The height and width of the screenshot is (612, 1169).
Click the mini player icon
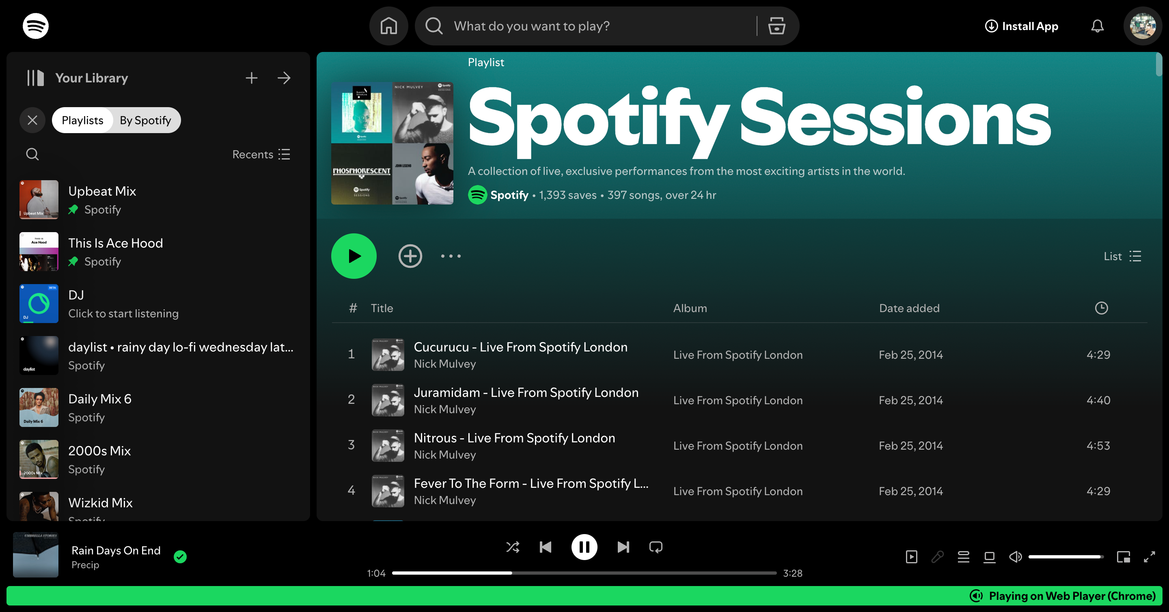[1124, 556]
